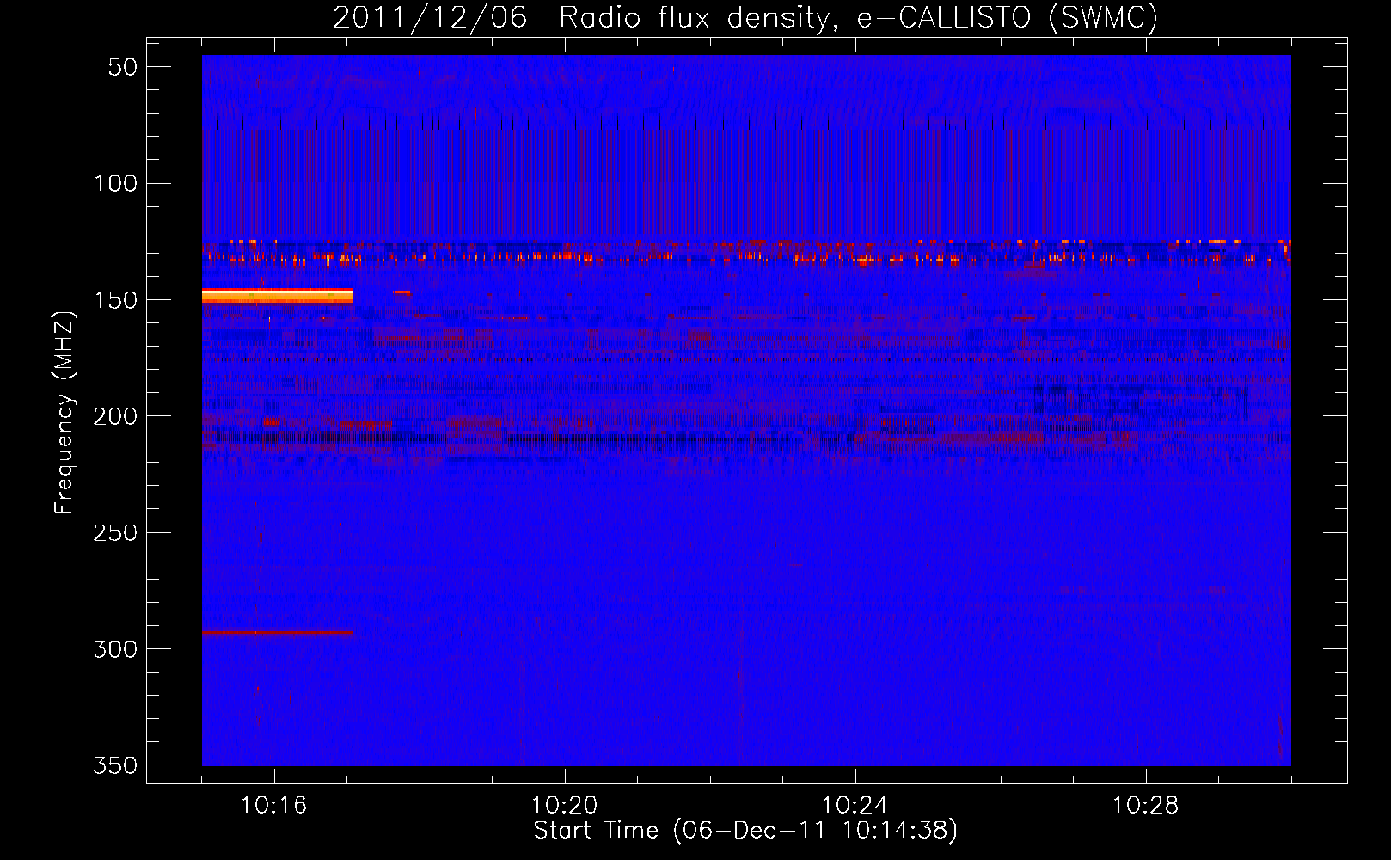Click the 10:24 time tick label

(855, 805)
